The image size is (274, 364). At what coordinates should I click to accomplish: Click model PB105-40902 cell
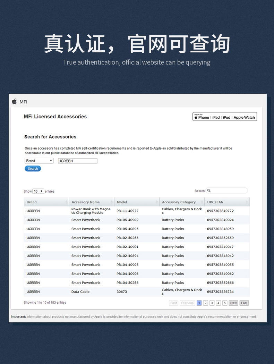pos(127,220)
